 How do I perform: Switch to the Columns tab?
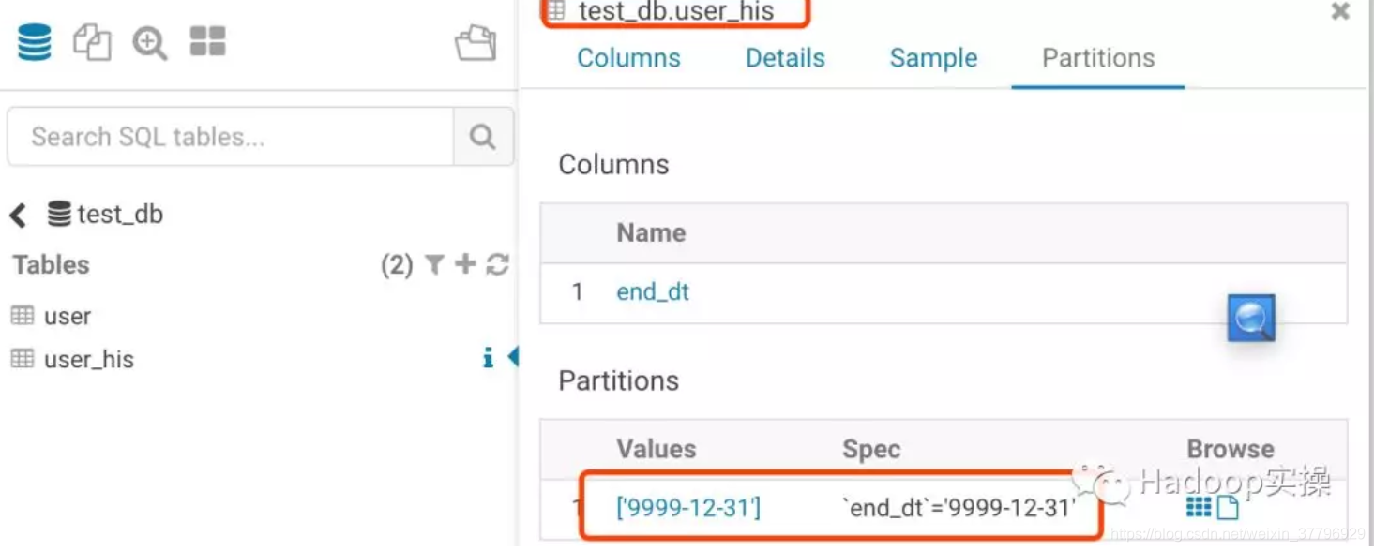click(x=628, y=58)
